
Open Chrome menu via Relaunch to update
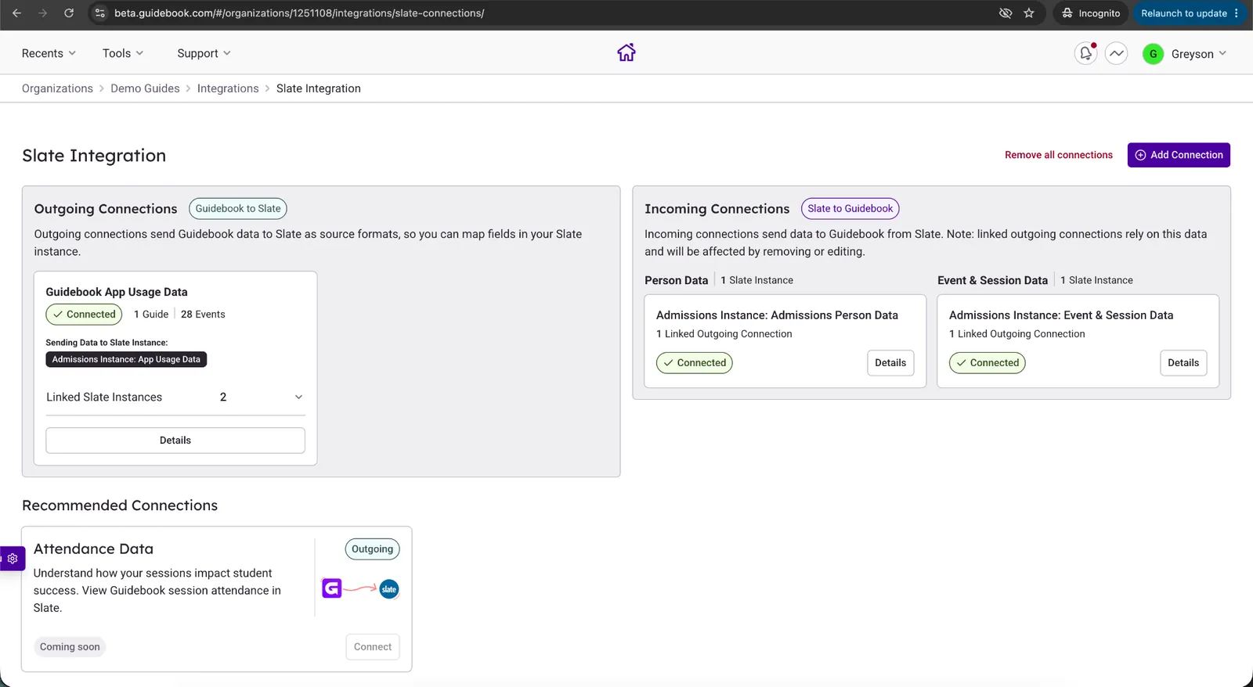[x=1190, y=13]
